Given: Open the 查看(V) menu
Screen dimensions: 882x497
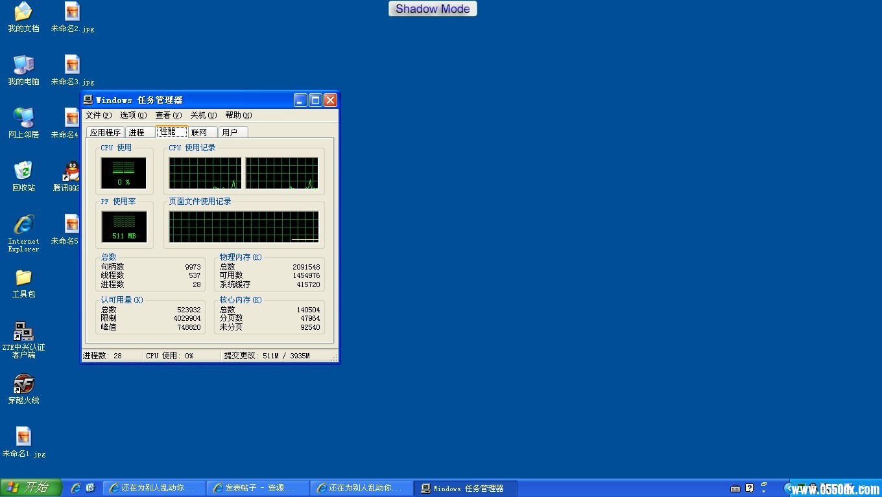Looking at the screenshot, I should click(168, 115).
